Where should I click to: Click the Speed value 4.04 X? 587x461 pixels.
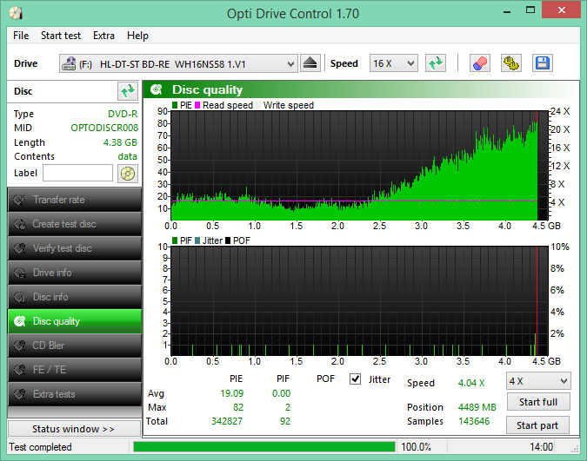click(471, 383)
